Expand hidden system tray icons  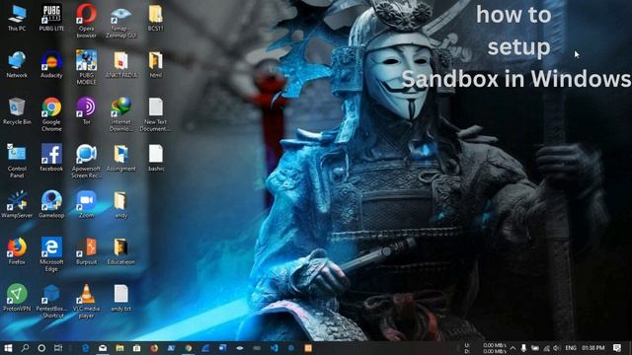[x=513, y=348]
